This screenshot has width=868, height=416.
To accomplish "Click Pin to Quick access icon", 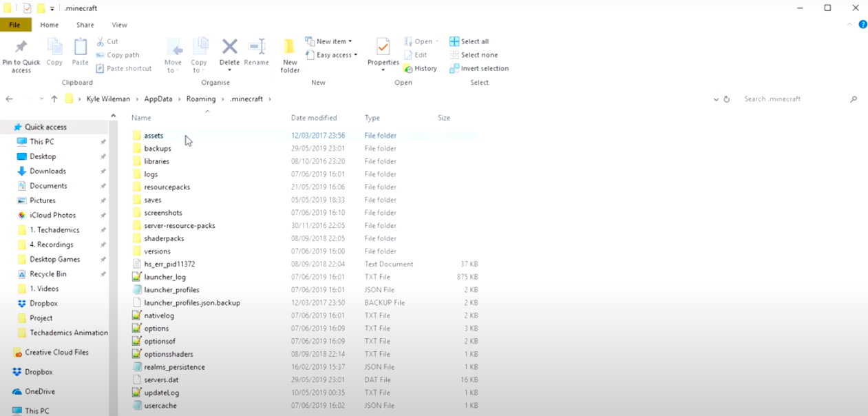I will (x=21, y=48).
